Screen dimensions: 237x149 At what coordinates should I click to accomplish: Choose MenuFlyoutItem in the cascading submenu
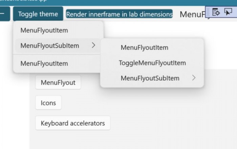(x=144, y=48)
